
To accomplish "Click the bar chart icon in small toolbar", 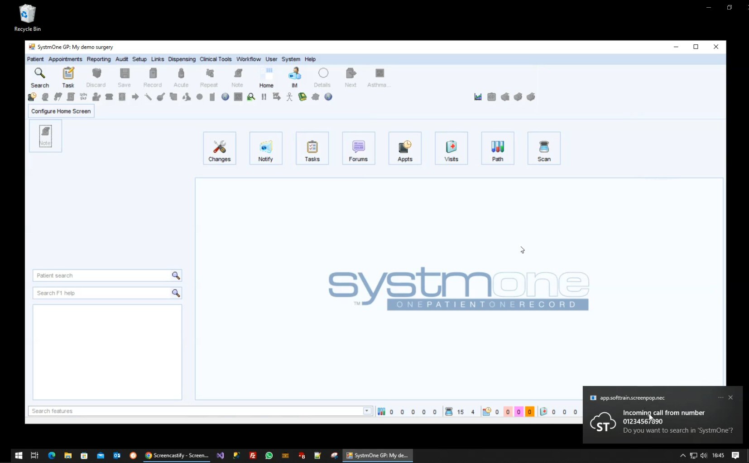I will [478, 97].
